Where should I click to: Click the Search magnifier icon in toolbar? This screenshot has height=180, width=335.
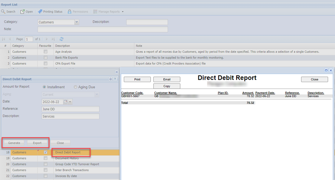tap(3, 12)
